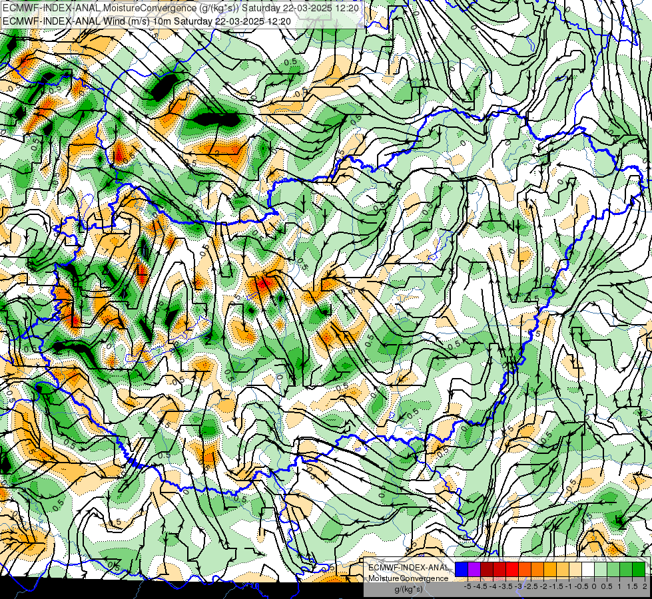Screen dimensions: 652x599
Task: Pick the green swatch between 1 and 1.5
Action: point(626,569)
